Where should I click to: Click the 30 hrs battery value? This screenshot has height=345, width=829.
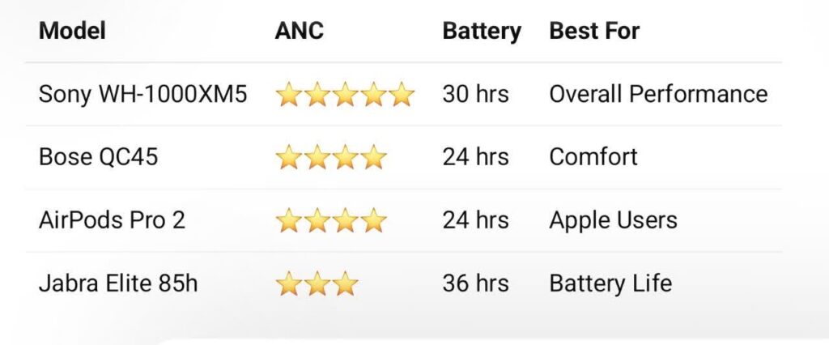tap(475, 94)
